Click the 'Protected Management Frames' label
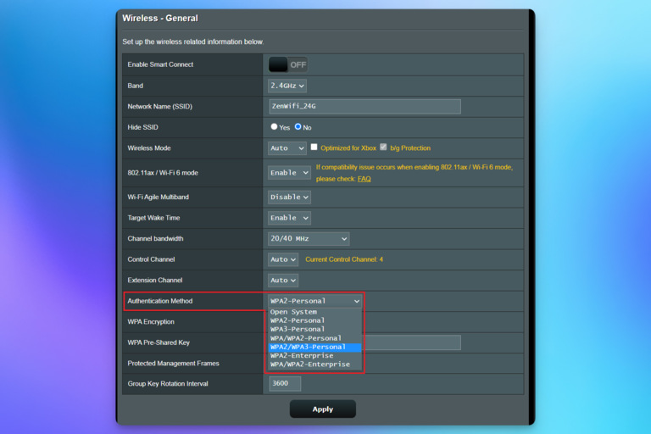651x434 pixels. [173, 364]
